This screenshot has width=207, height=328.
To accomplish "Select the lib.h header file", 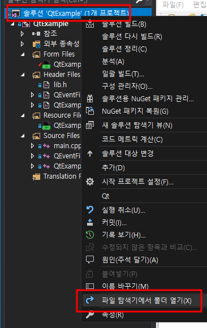I will pyautogui.click(x=60, y=85).
